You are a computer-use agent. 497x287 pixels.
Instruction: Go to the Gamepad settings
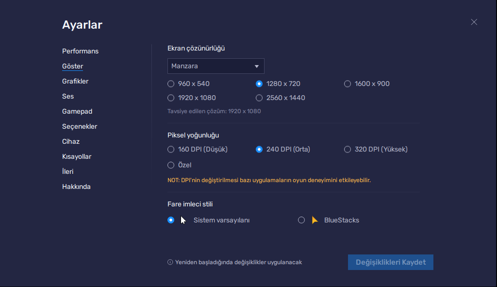pos(77,111)
